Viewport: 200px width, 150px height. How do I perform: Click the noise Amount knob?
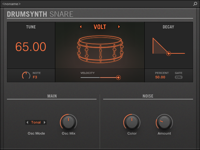pos(164,122)
